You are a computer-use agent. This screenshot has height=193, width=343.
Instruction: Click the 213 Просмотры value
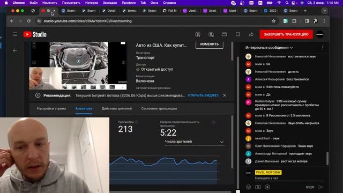[125, 129]
